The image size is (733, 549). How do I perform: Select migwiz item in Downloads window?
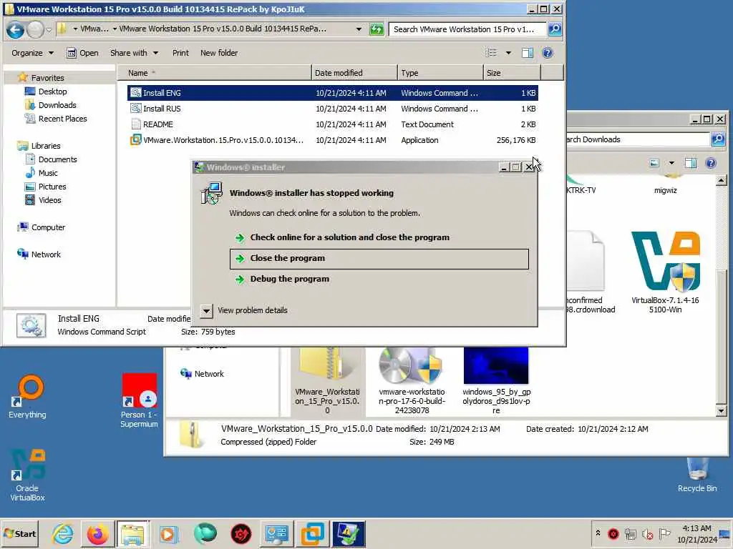665,184
